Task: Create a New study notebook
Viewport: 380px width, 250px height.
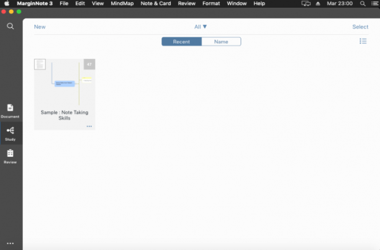Action: coord(40,27)
